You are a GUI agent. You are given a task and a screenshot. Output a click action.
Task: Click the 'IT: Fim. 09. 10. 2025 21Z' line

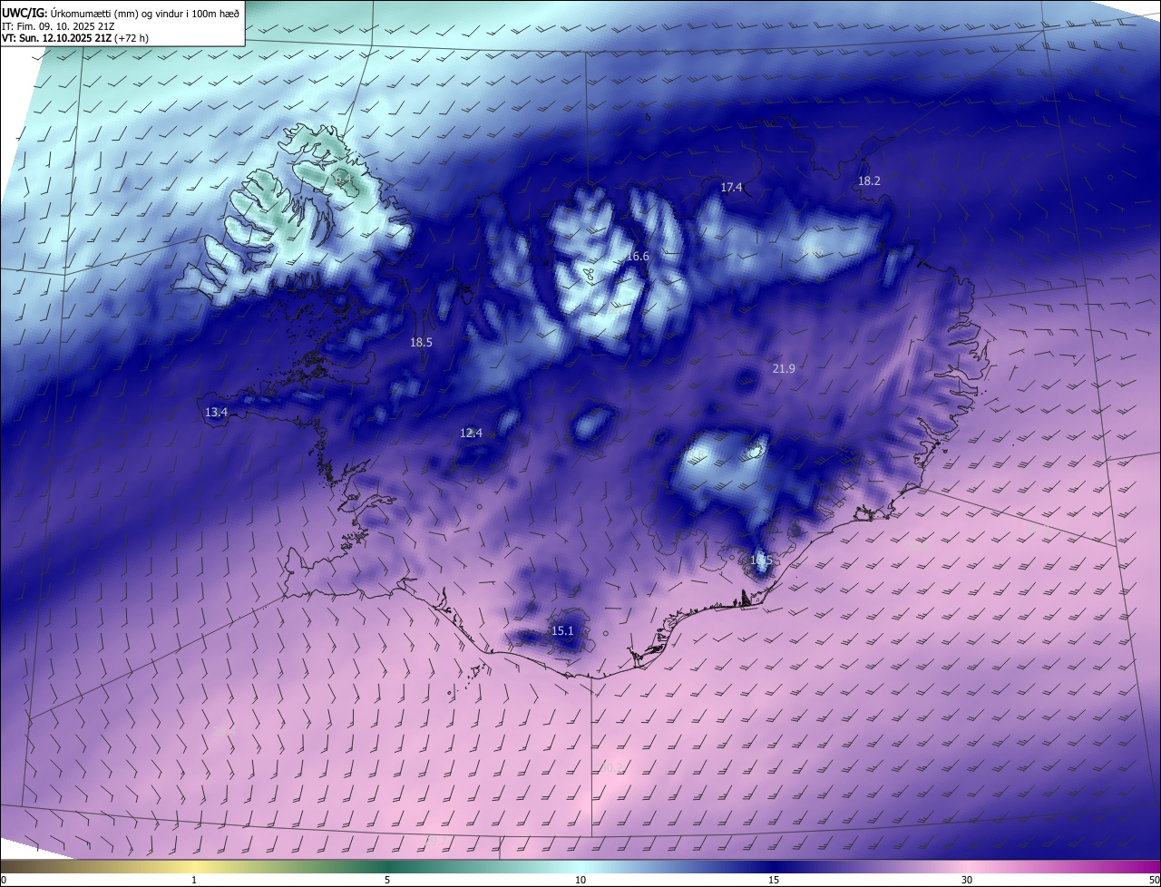(x=58, y=26)
